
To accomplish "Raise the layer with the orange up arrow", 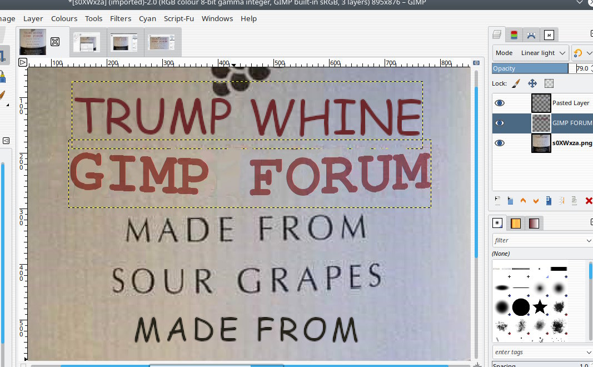I will click(523, 201).
